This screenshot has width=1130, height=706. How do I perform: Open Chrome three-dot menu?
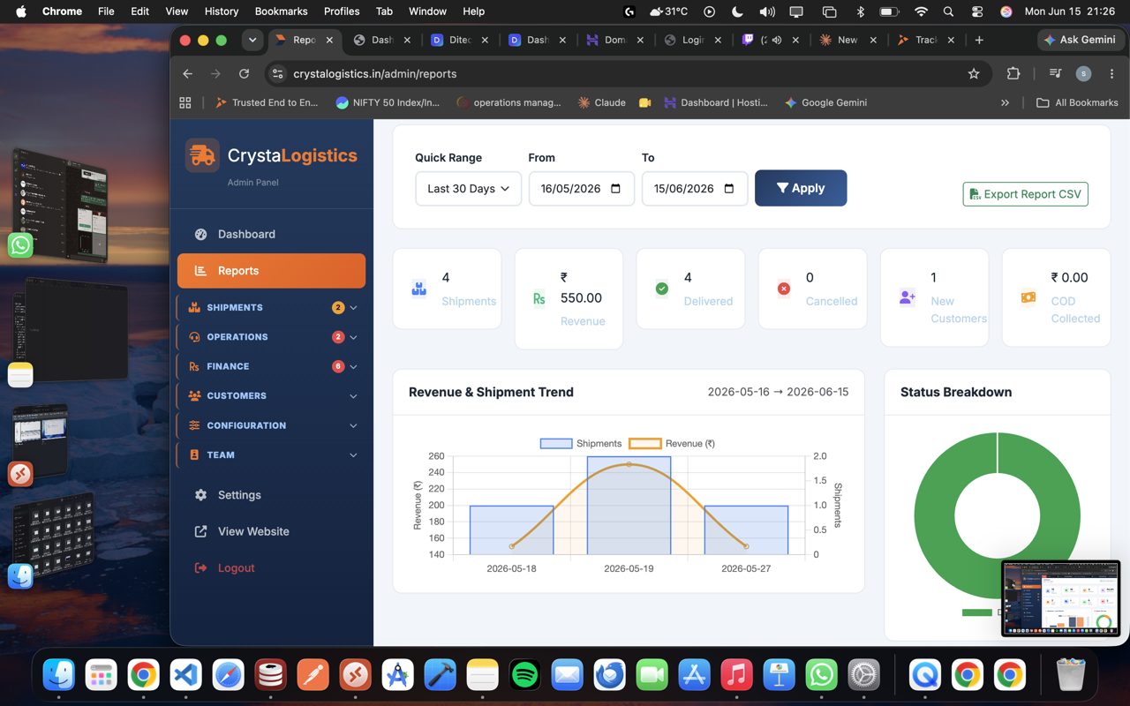[x=1111, y=74]
